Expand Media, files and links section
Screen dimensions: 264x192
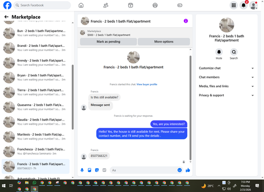pyautogui.click(x=227, y=86)
